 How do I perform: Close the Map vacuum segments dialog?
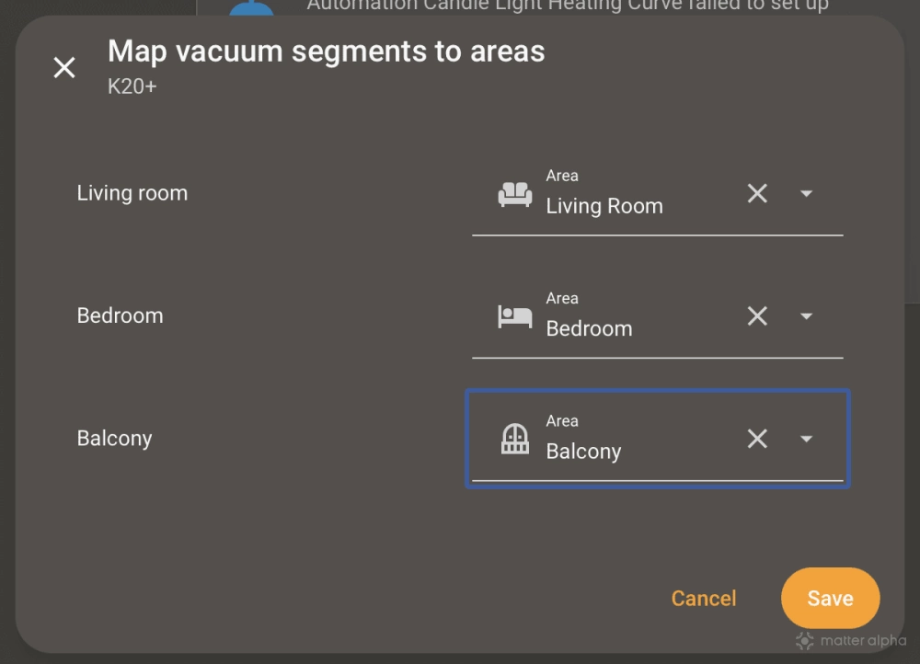(x=63, y=67)
